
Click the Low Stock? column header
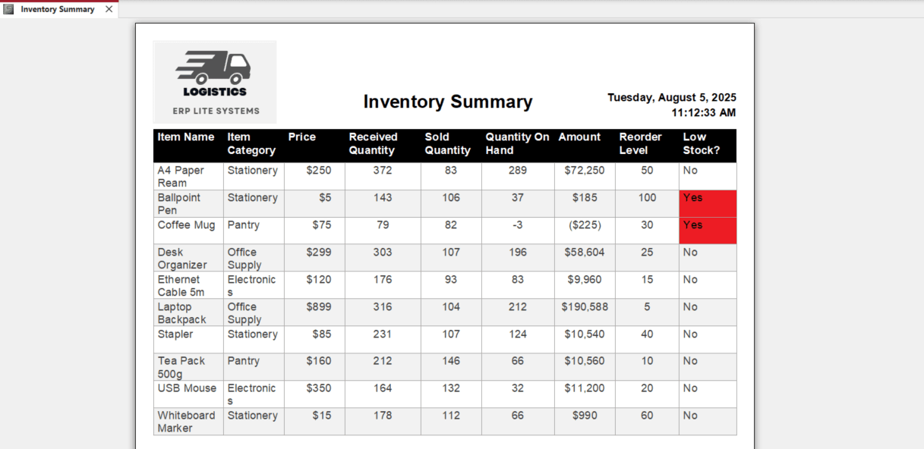click(x=703, y=144)
